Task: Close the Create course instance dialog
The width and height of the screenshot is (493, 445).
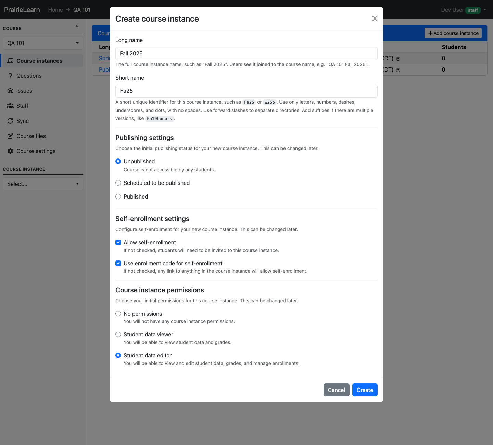Action: click(375, 18)
